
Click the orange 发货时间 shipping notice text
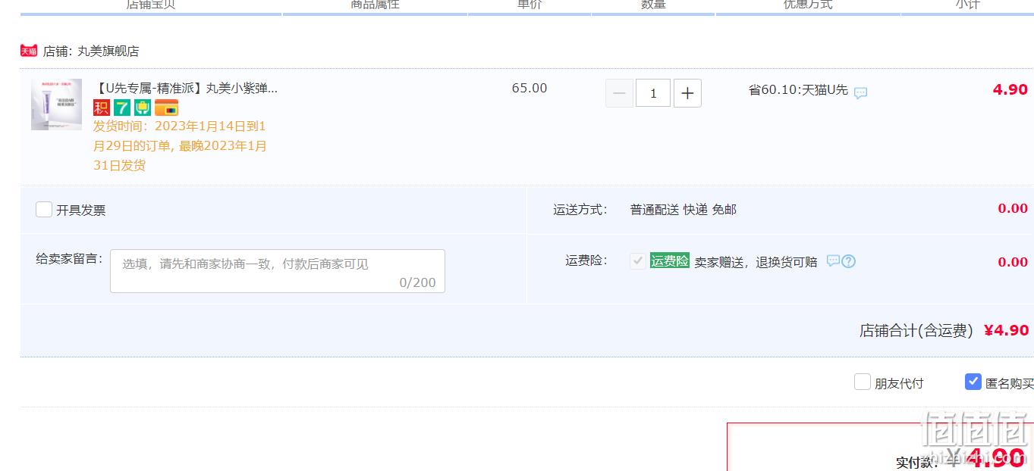[180, 145]
